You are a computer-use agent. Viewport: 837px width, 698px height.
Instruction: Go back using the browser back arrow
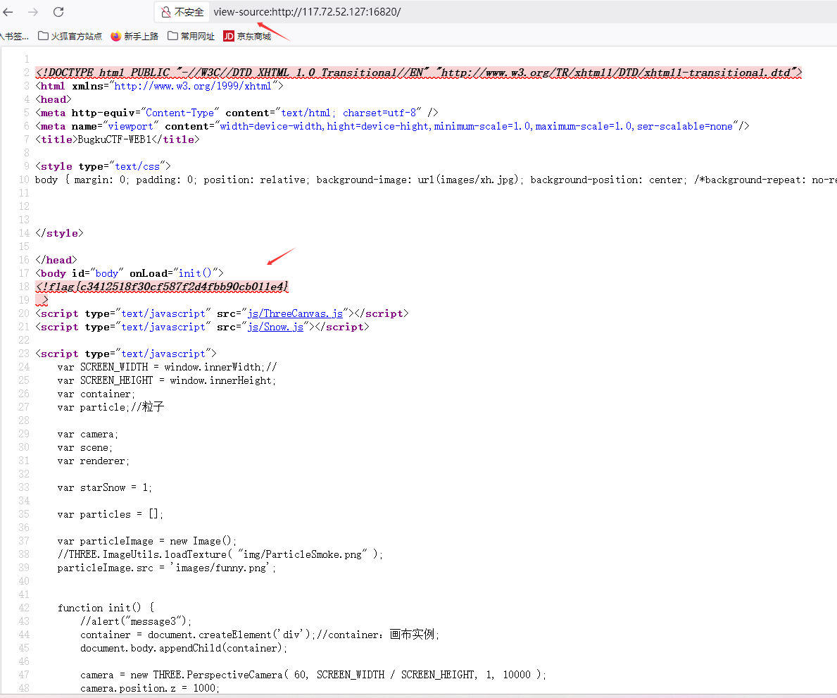[8, 12]
